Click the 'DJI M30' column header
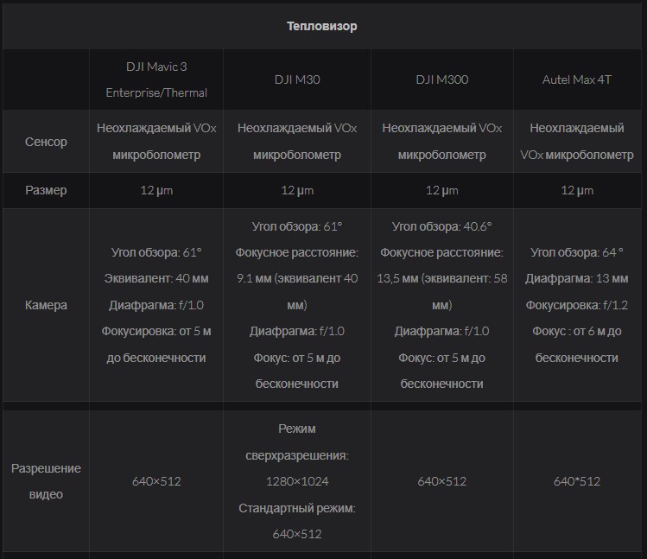This screenshot has width=647, height=559. (297, 79)
